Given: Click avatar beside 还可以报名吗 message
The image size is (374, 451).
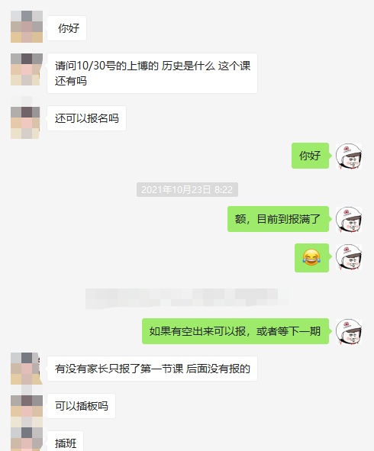Looking at the screenshot, I should [25, 123].
